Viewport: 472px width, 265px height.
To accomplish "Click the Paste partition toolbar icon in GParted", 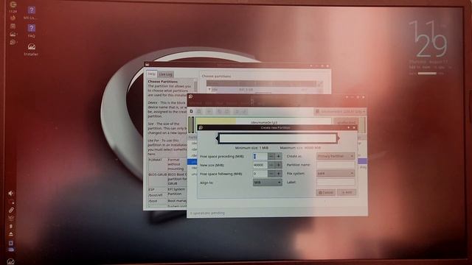I will point(227,111).
